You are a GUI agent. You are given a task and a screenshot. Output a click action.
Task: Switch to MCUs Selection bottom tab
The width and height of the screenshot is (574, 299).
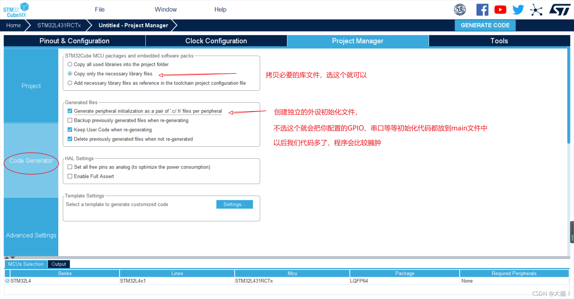coord(26,264)
